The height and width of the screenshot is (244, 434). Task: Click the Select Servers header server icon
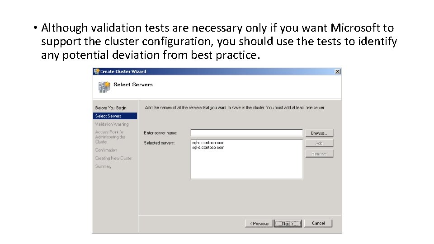pyautogui.click(x=104, y=87)
